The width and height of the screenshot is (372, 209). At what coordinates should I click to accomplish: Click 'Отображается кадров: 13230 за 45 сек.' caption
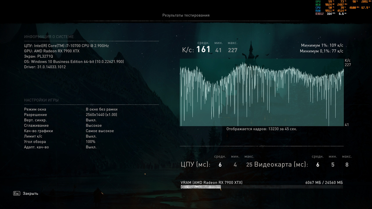[262, 129]
